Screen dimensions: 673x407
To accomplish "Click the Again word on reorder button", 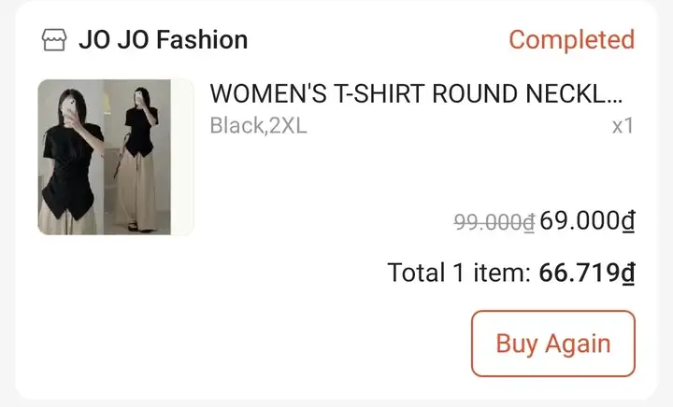I will click(578, 344).
